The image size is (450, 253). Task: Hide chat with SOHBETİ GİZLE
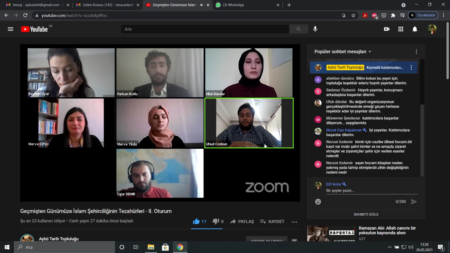366,214
